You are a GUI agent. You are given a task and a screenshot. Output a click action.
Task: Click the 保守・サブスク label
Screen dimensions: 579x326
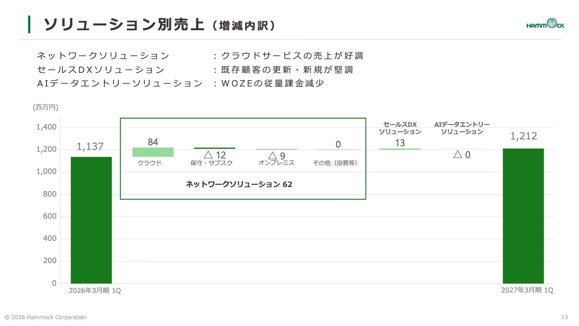point(212,163)
